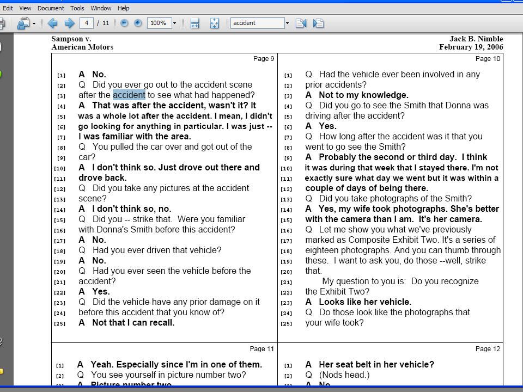Click the date "February 19, 2006"
Viewport: 523px width, 392px height.
point(471,47)
